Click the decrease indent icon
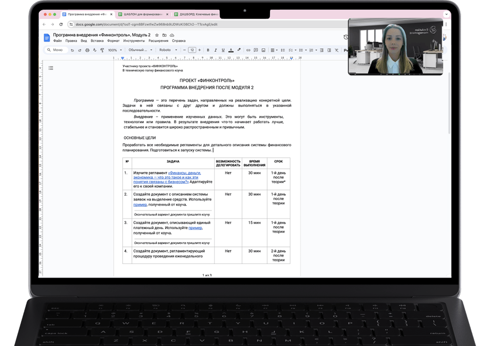491x346 pixels. (x=321, y=50)
